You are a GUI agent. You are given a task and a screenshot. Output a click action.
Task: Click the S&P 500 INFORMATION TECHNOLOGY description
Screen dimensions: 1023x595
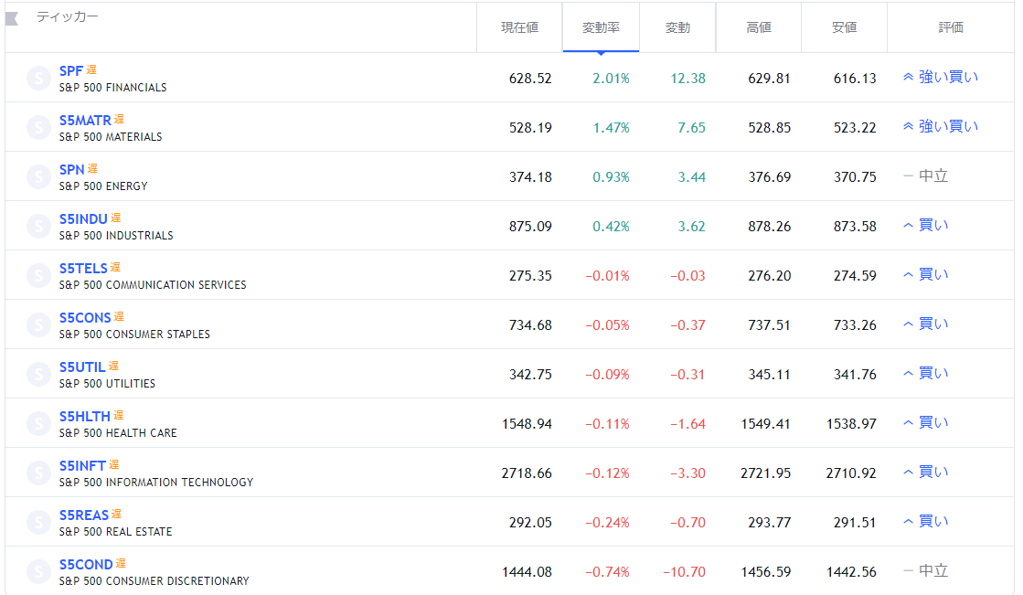point(156,483)
